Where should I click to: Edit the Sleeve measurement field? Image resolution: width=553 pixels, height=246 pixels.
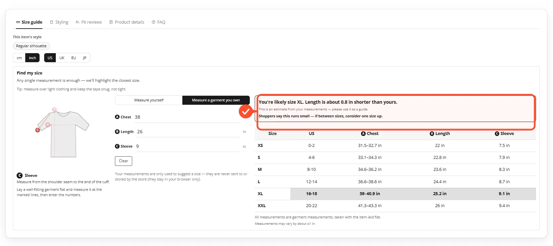187,146
